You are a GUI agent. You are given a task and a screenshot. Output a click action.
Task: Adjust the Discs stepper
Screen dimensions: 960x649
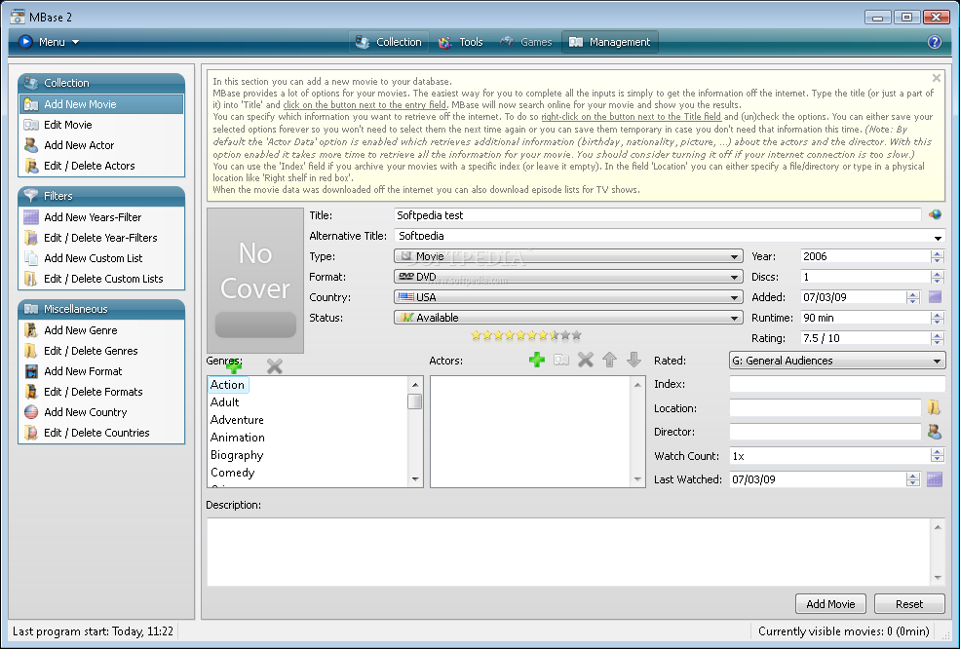click(x=937, y=277)
